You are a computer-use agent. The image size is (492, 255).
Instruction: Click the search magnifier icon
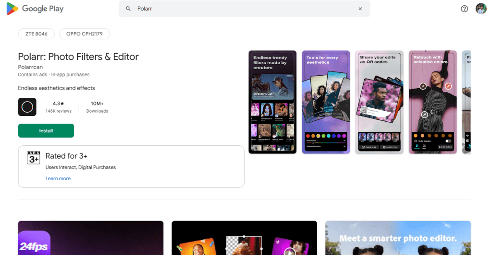128,9
